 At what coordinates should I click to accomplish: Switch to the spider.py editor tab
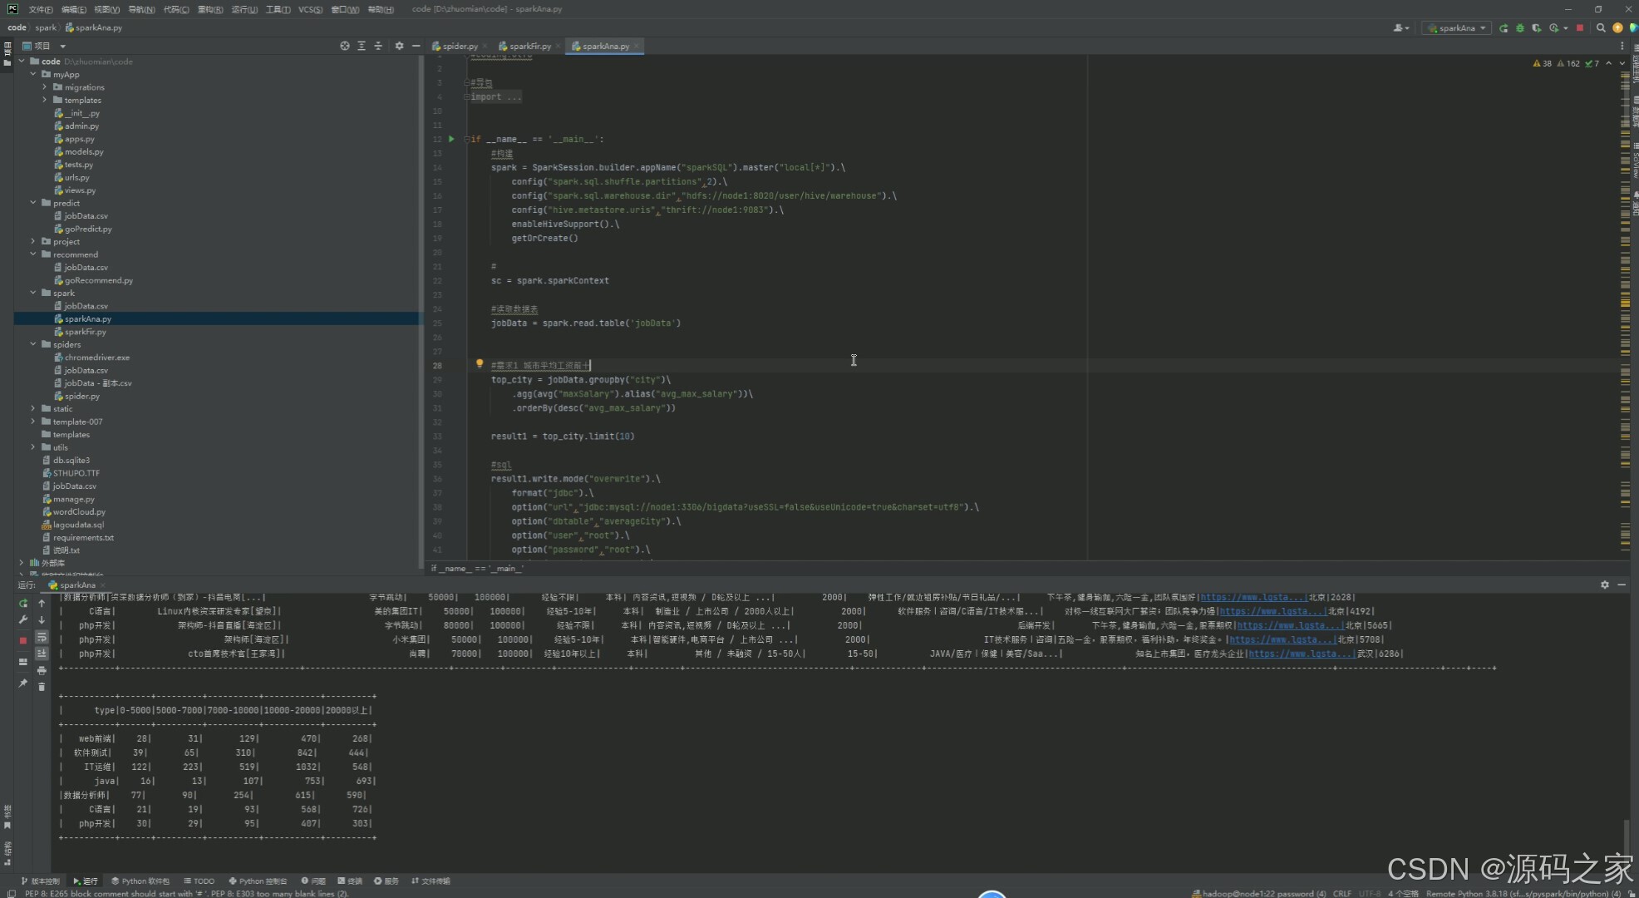459,46
